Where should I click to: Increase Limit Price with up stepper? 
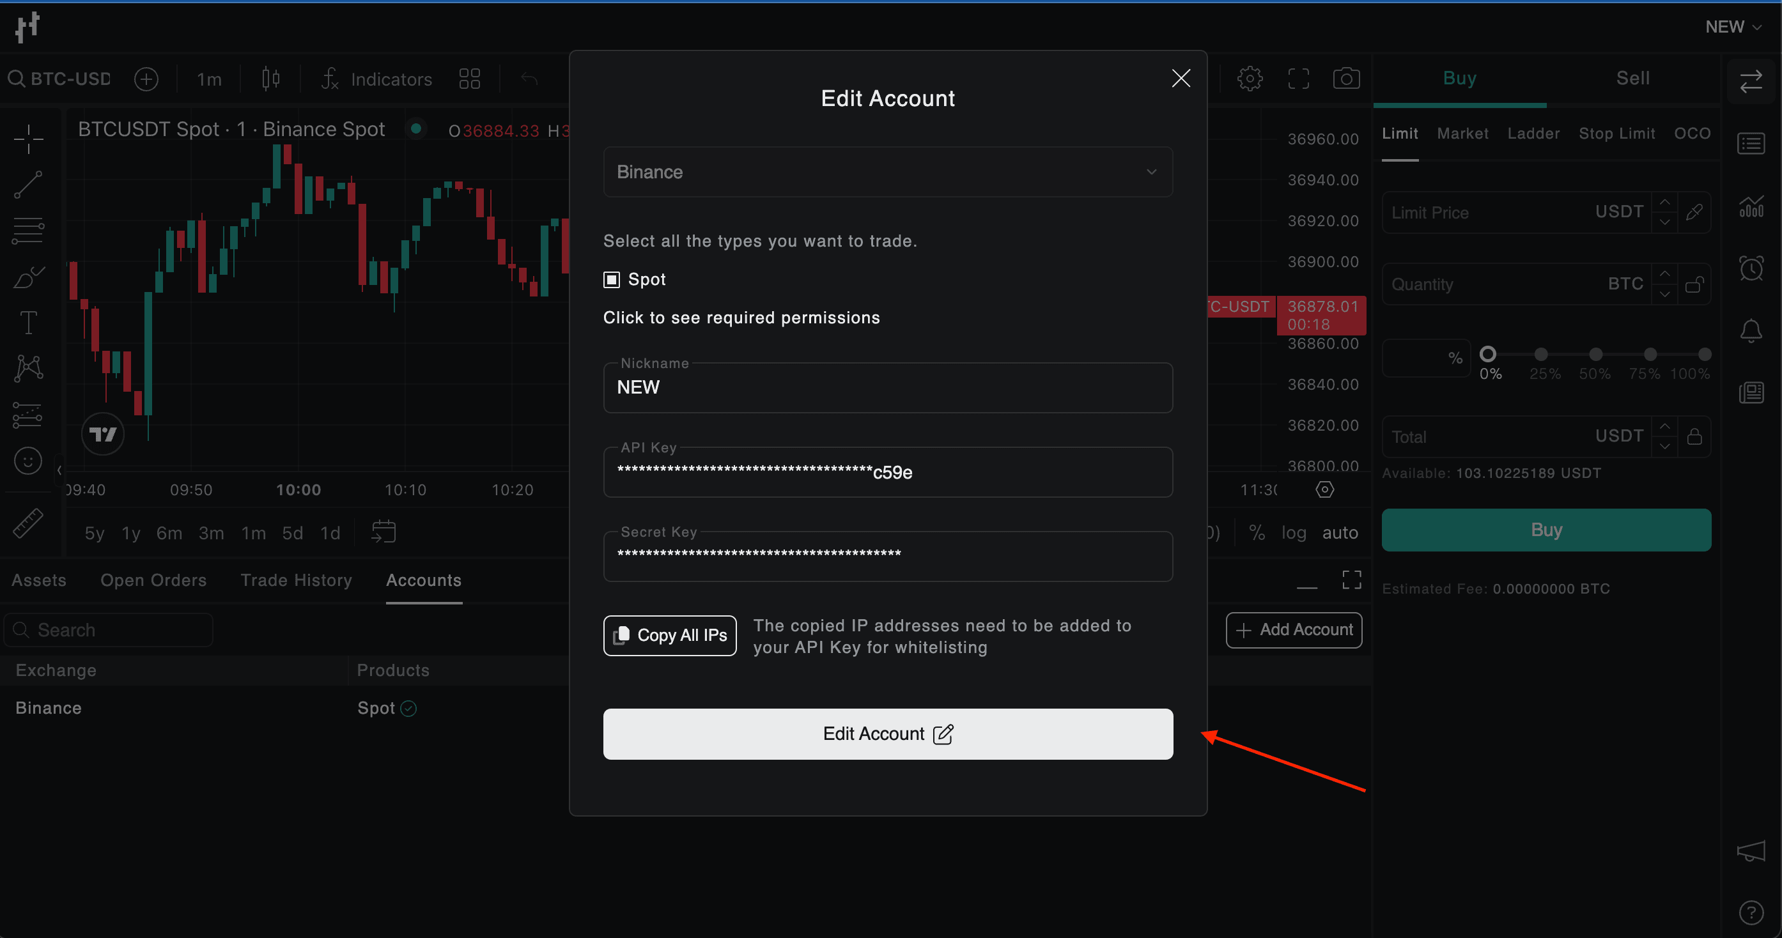[1664, 203]
